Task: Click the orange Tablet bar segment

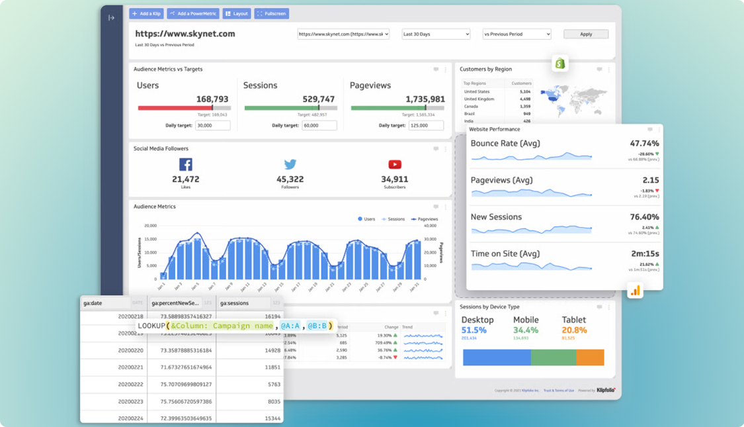Action: click(591, 357)
